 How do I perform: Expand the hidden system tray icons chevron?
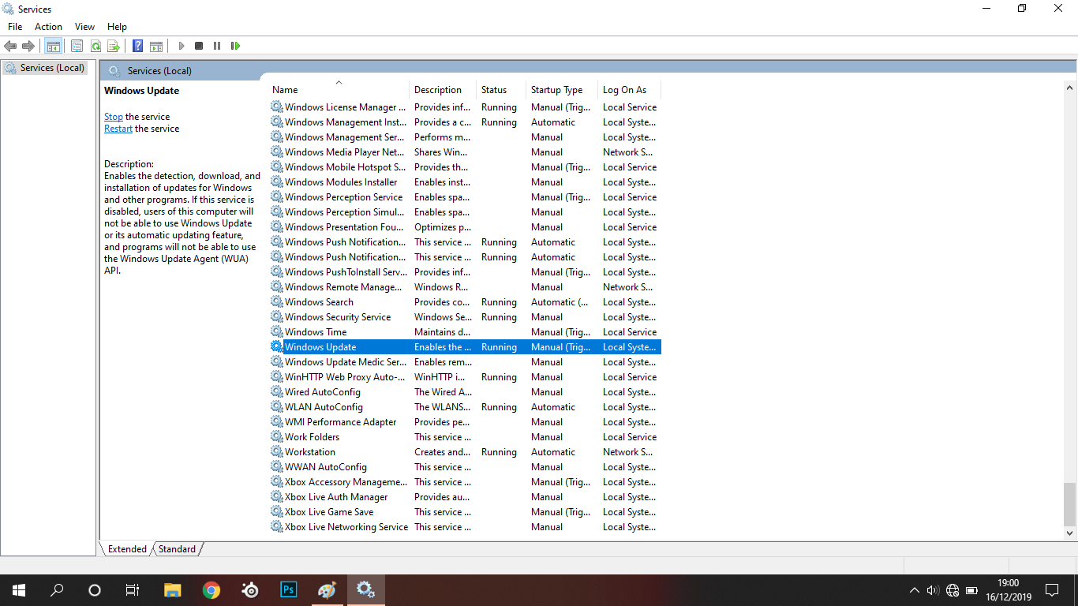point(915,590)
